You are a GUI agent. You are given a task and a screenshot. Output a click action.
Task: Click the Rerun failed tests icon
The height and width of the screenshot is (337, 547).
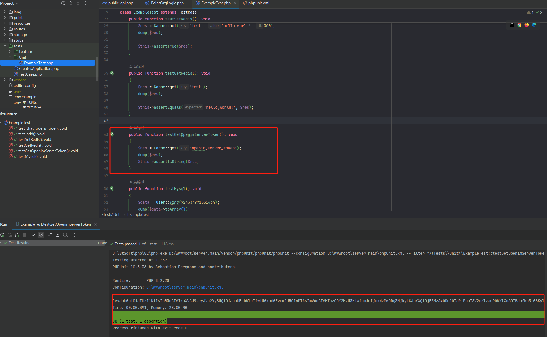tap(10, 235)
